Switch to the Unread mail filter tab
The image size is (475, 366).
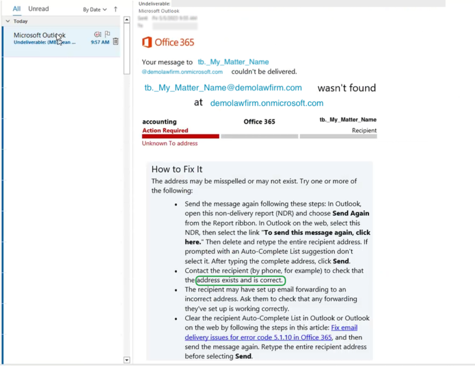pyautogui.click(x=38, y=9)
